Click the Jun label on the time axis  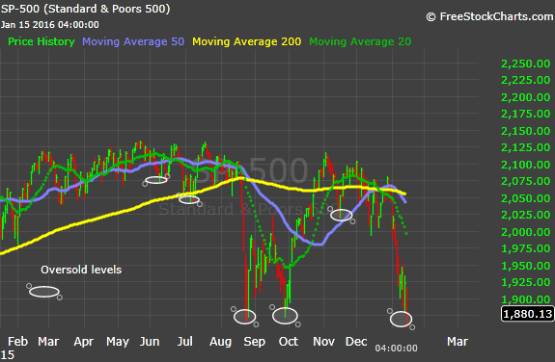coord(150,342)
